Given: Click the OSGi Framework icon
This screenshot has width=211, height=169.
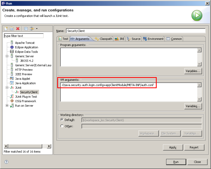Looking at the screenshot, I should pos(12,101).
